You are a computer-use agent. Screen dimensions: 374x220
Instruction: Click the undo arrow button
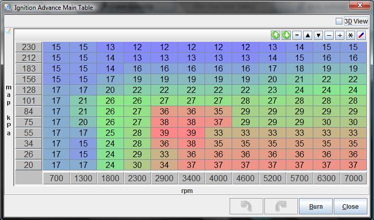click(x=246, y=206)
